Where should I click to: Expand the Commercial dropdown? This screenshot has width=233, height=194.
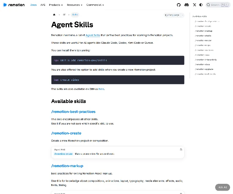tap(95, 5)
